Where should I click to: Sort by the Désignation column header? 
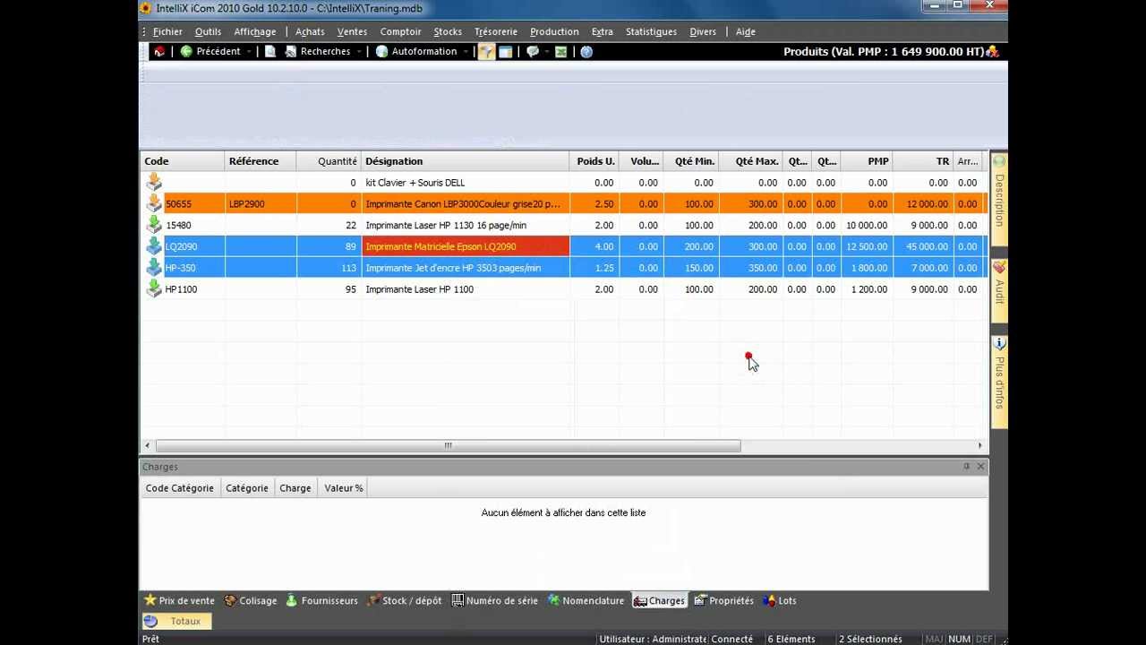pyautogui.click(x=466, y=161)
